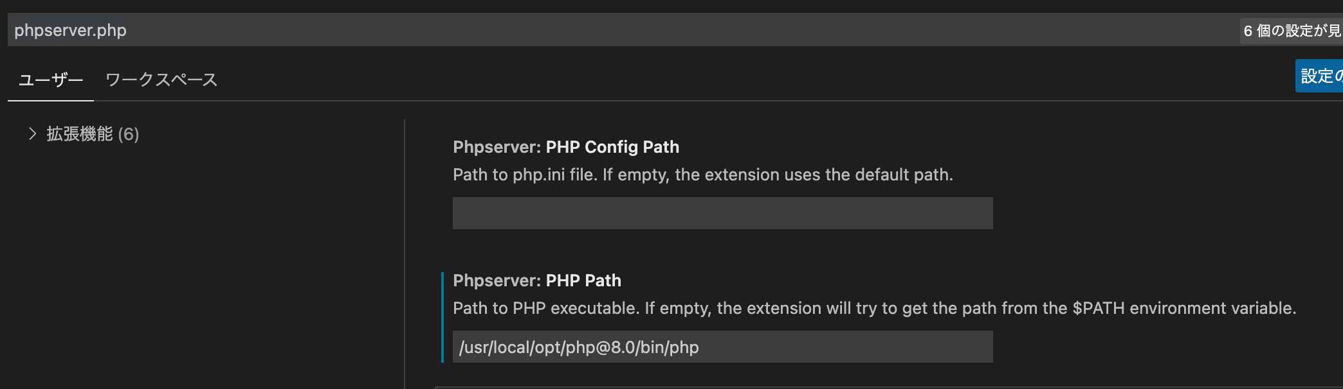Select the phpserver.php search query text
1343x389 pixels.
[71, 30]
